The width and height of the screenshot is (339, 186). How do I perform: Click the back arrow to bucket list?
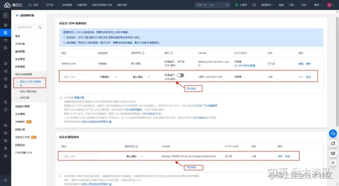click(x=17, y=16)
